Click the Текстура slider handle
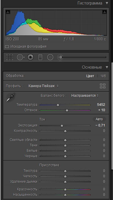 65,171
